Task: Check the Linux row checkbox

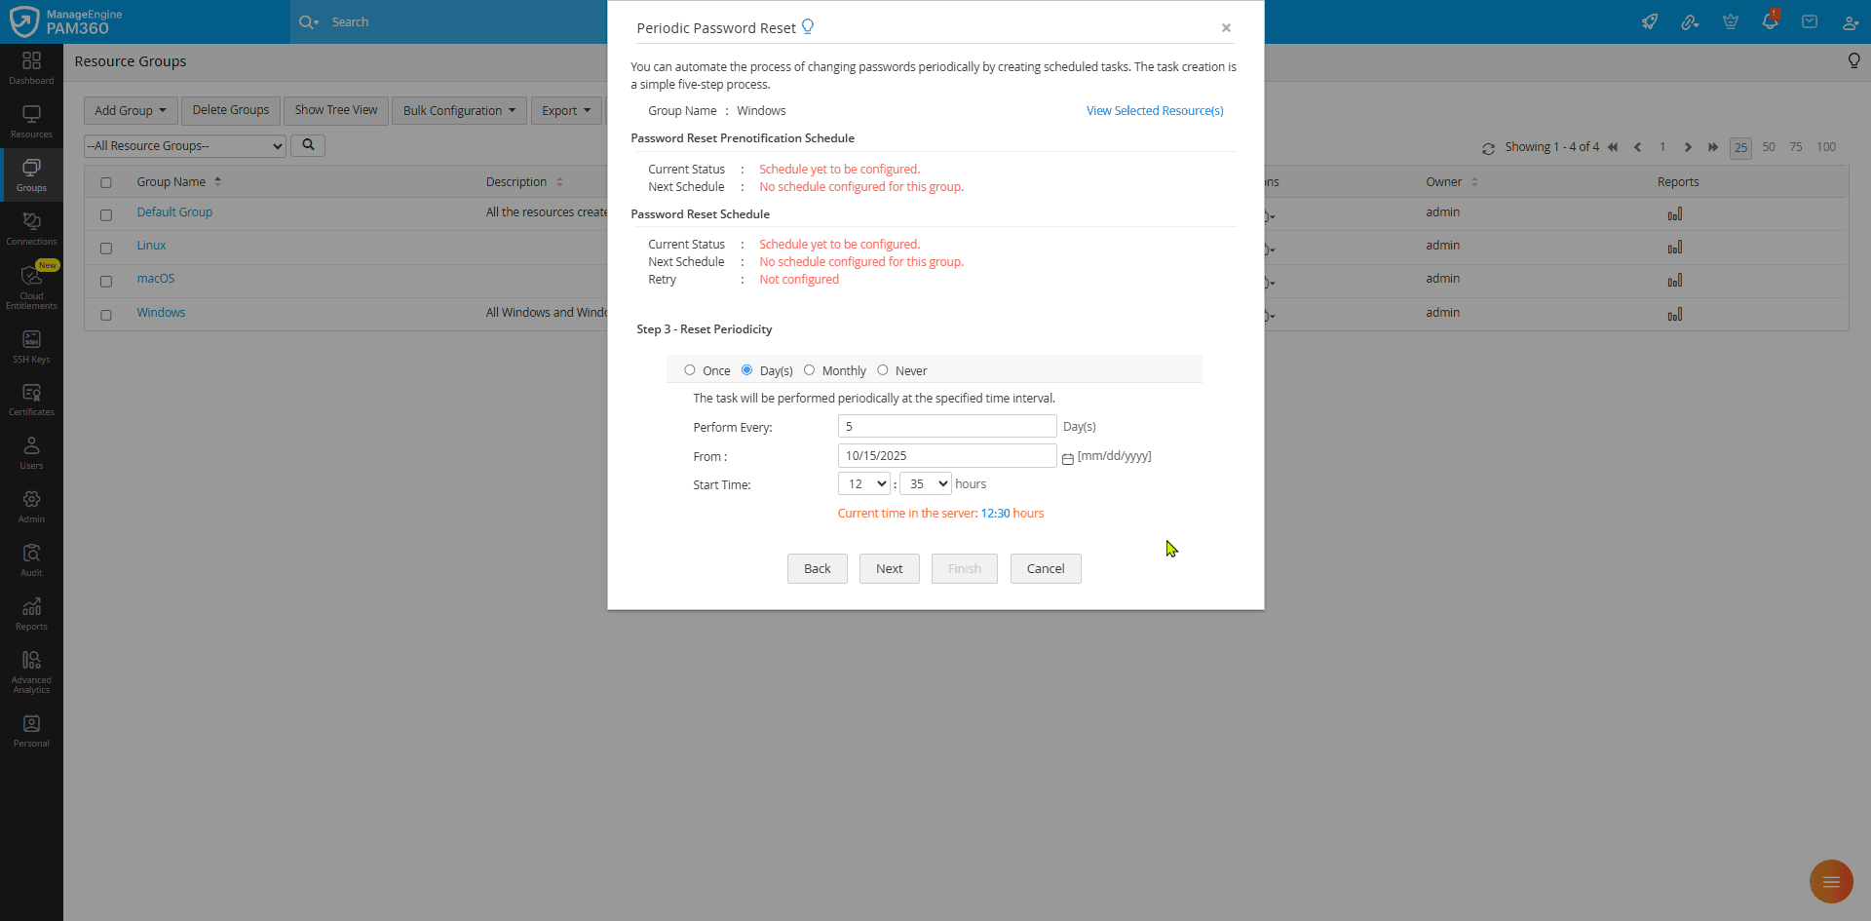Action: 106,248
